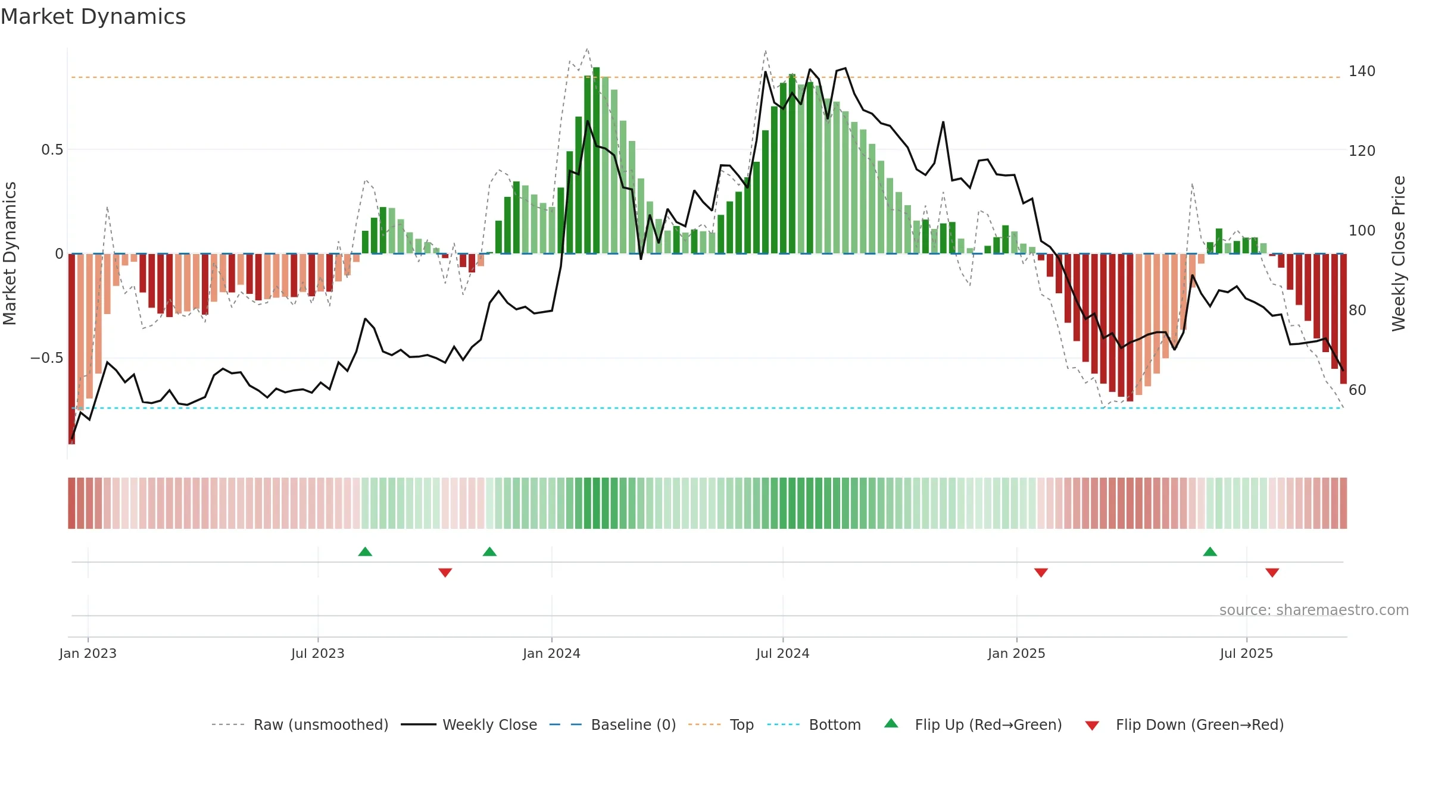Toggle the Raw (unsmoothed) legend entry

coord(300,724)
